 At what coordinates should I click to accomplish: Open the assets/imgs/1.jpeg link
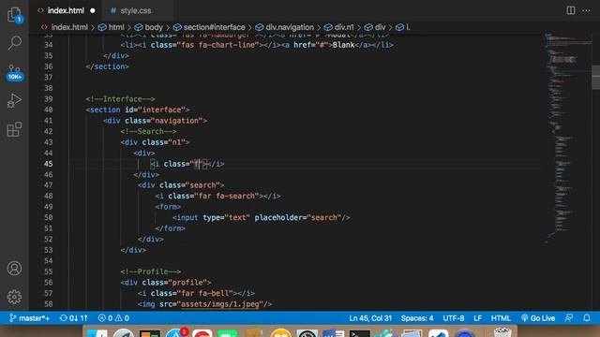[219, 304]
